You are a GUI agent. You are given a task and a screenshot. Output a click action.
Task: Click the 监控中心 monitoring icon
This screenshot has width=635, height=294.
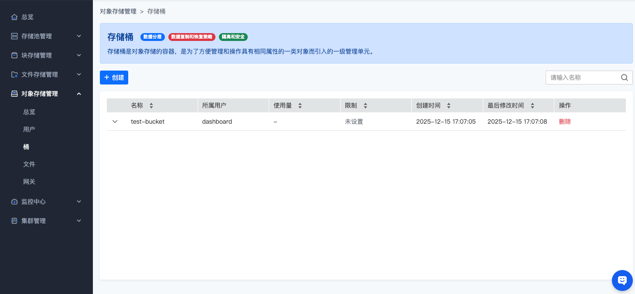coord(14,202)
